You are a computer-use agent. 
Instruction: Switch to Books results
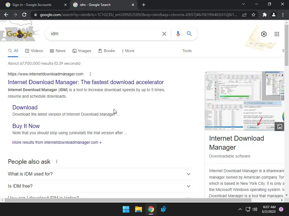(x=106, y=51)
